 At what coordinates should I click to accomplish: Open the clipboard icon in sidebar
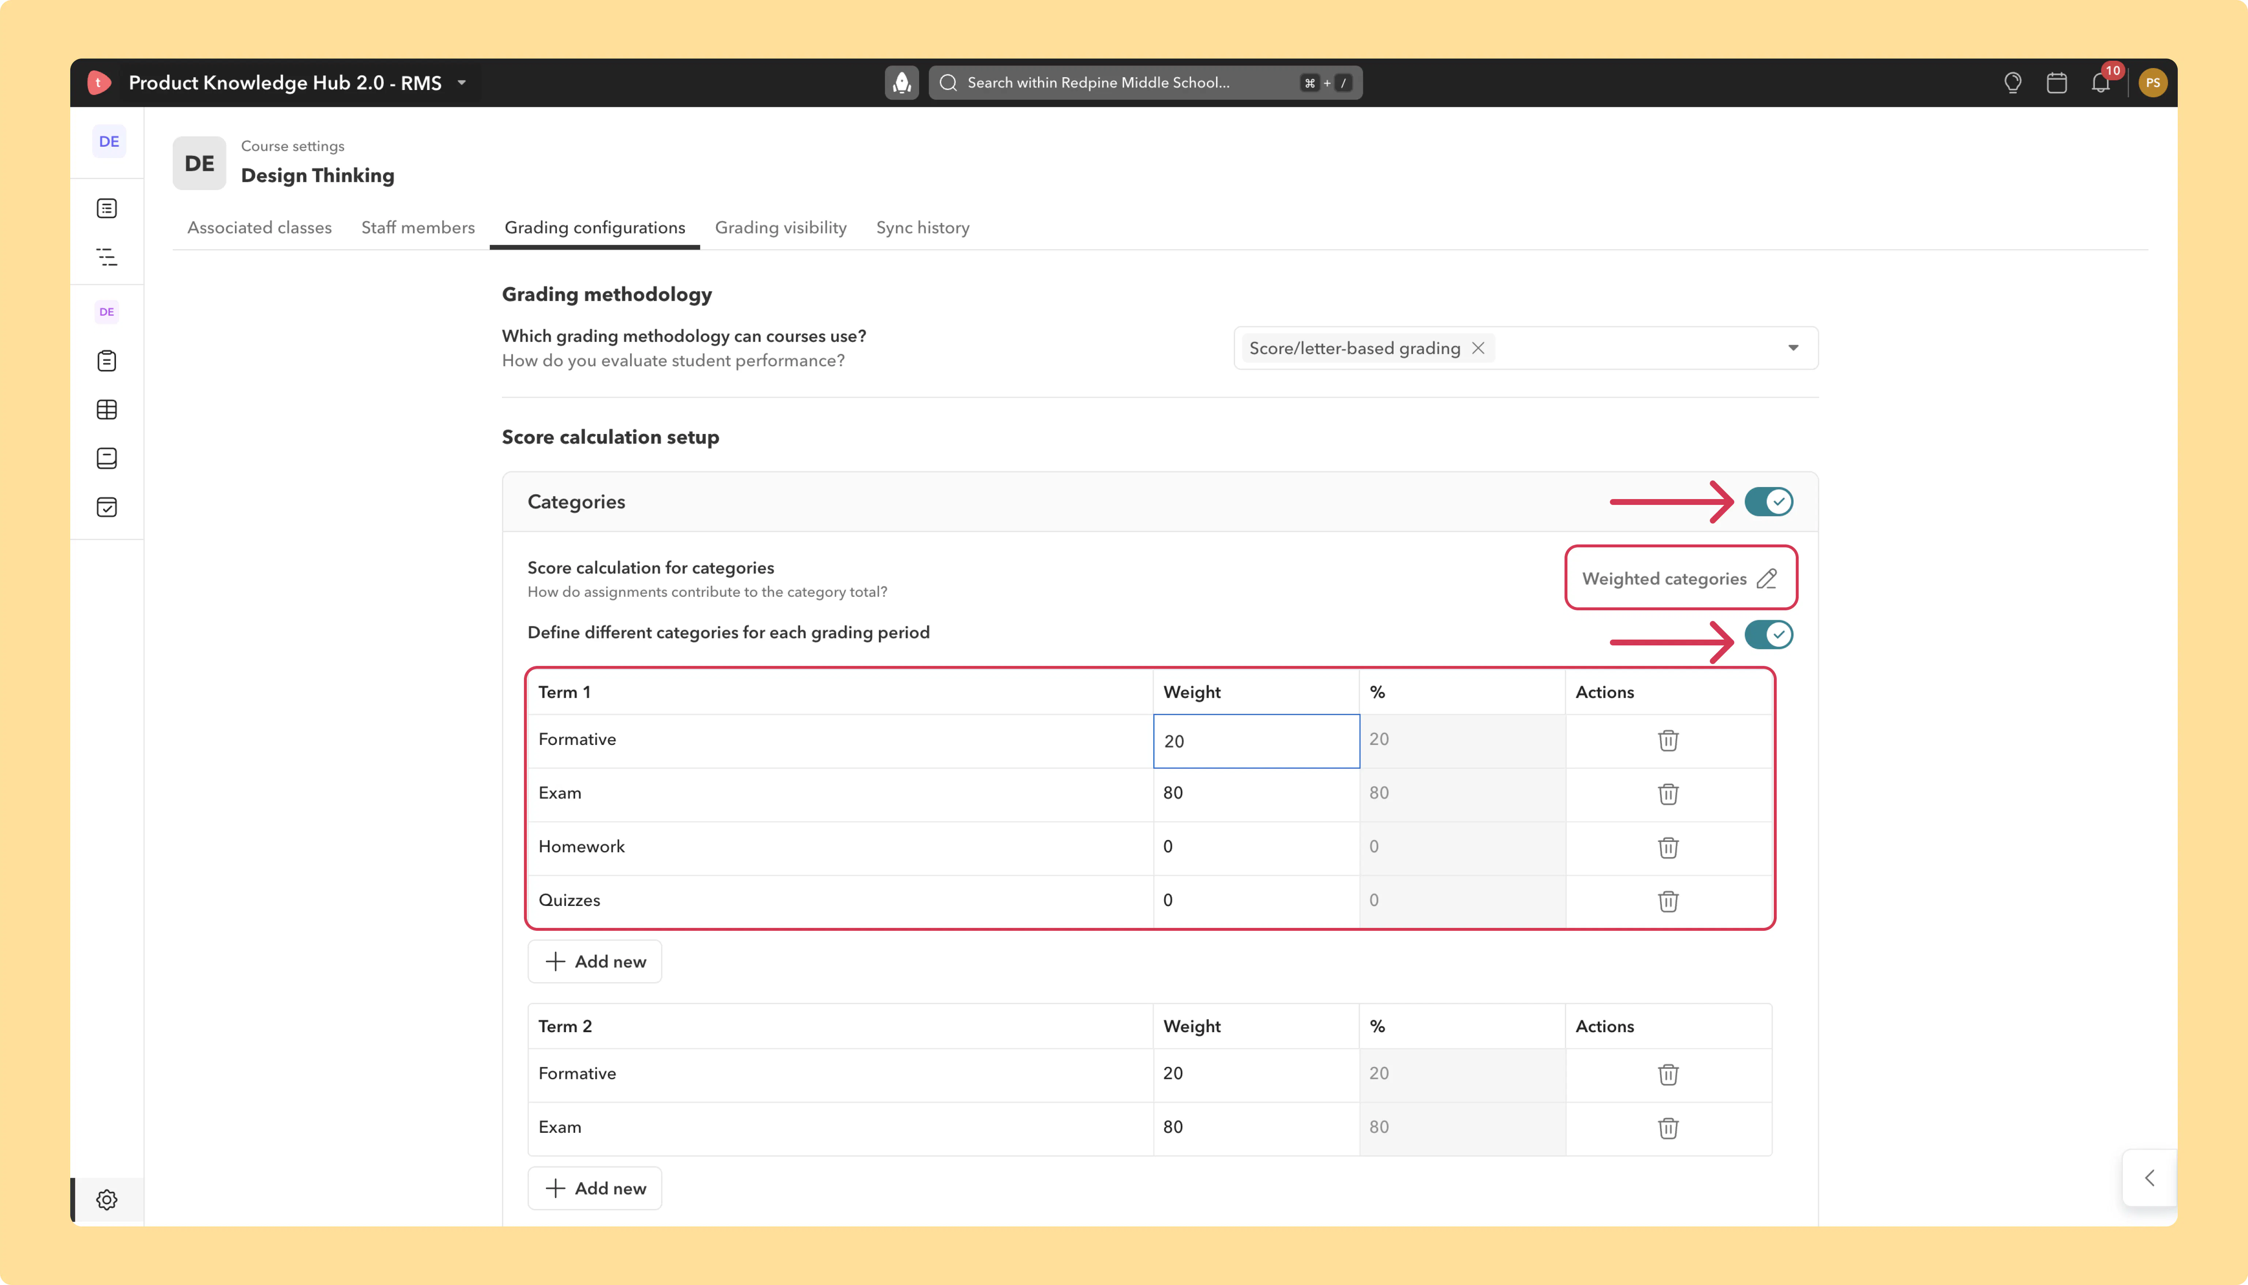107,361
